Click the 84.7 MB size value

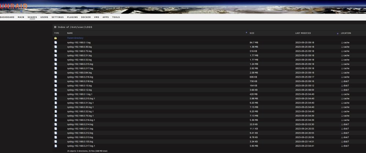(254, 42)
